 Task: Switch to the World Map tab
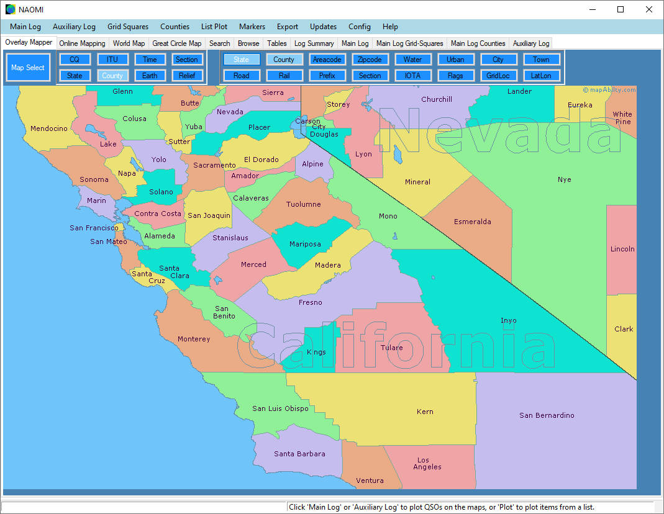coord(129,43)
